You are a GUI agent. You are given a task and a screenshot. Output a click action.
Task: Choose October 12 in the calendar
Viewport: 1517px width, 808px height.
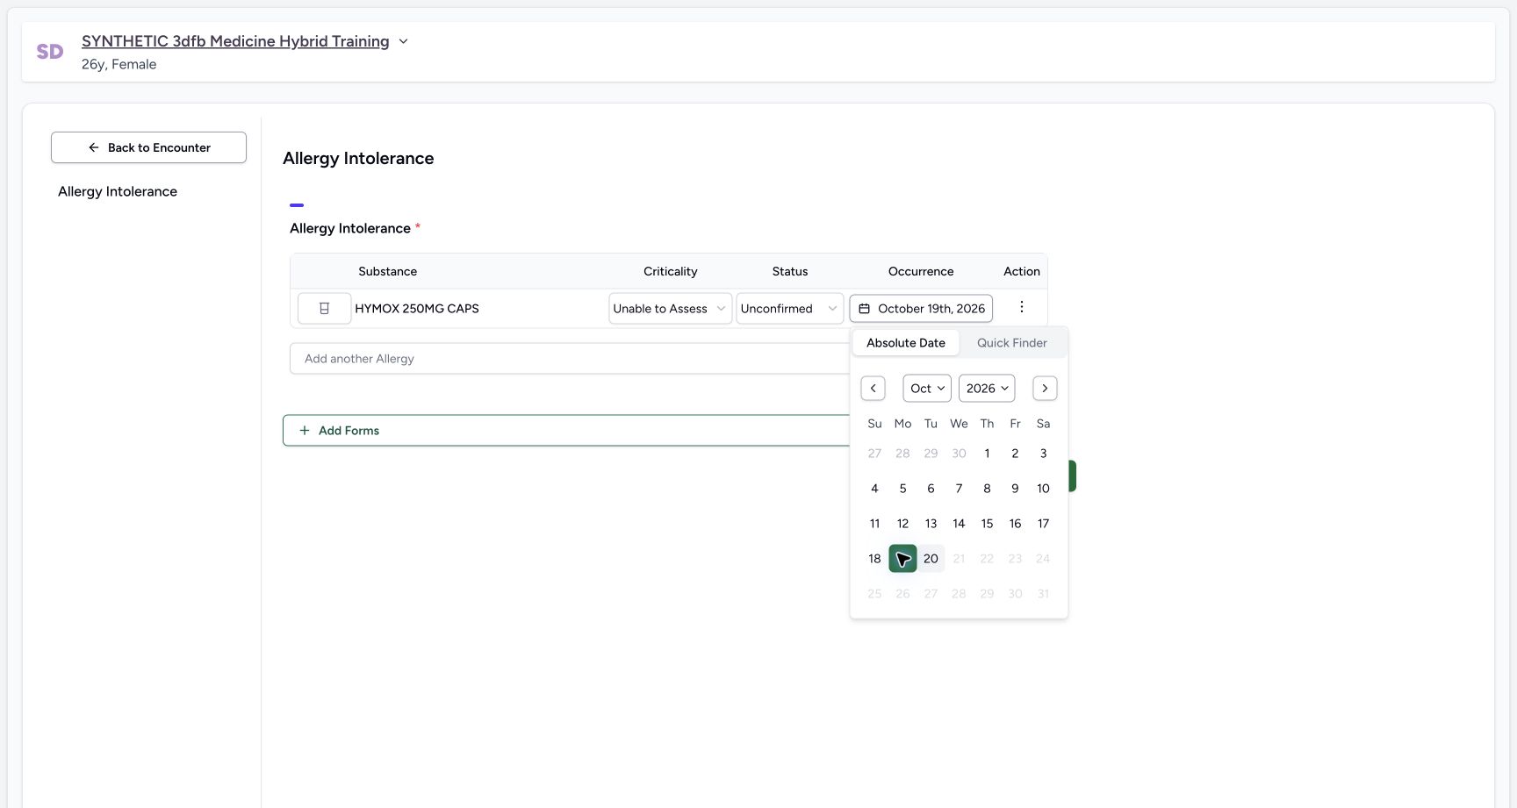point(902,524)
